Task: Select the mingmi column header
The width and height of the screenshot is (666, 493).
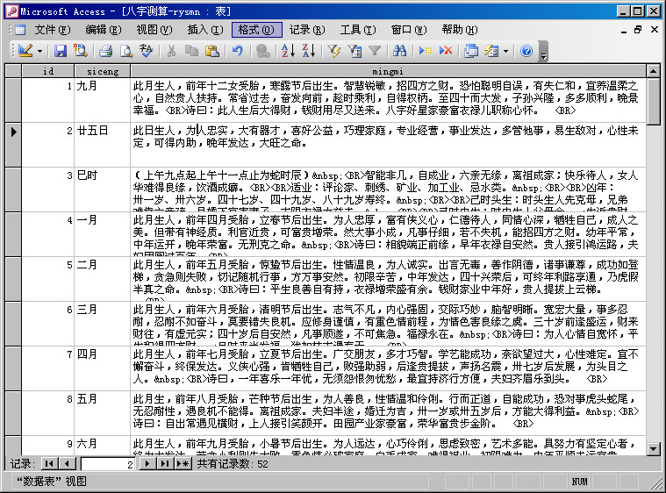Action: coord(388,71)
